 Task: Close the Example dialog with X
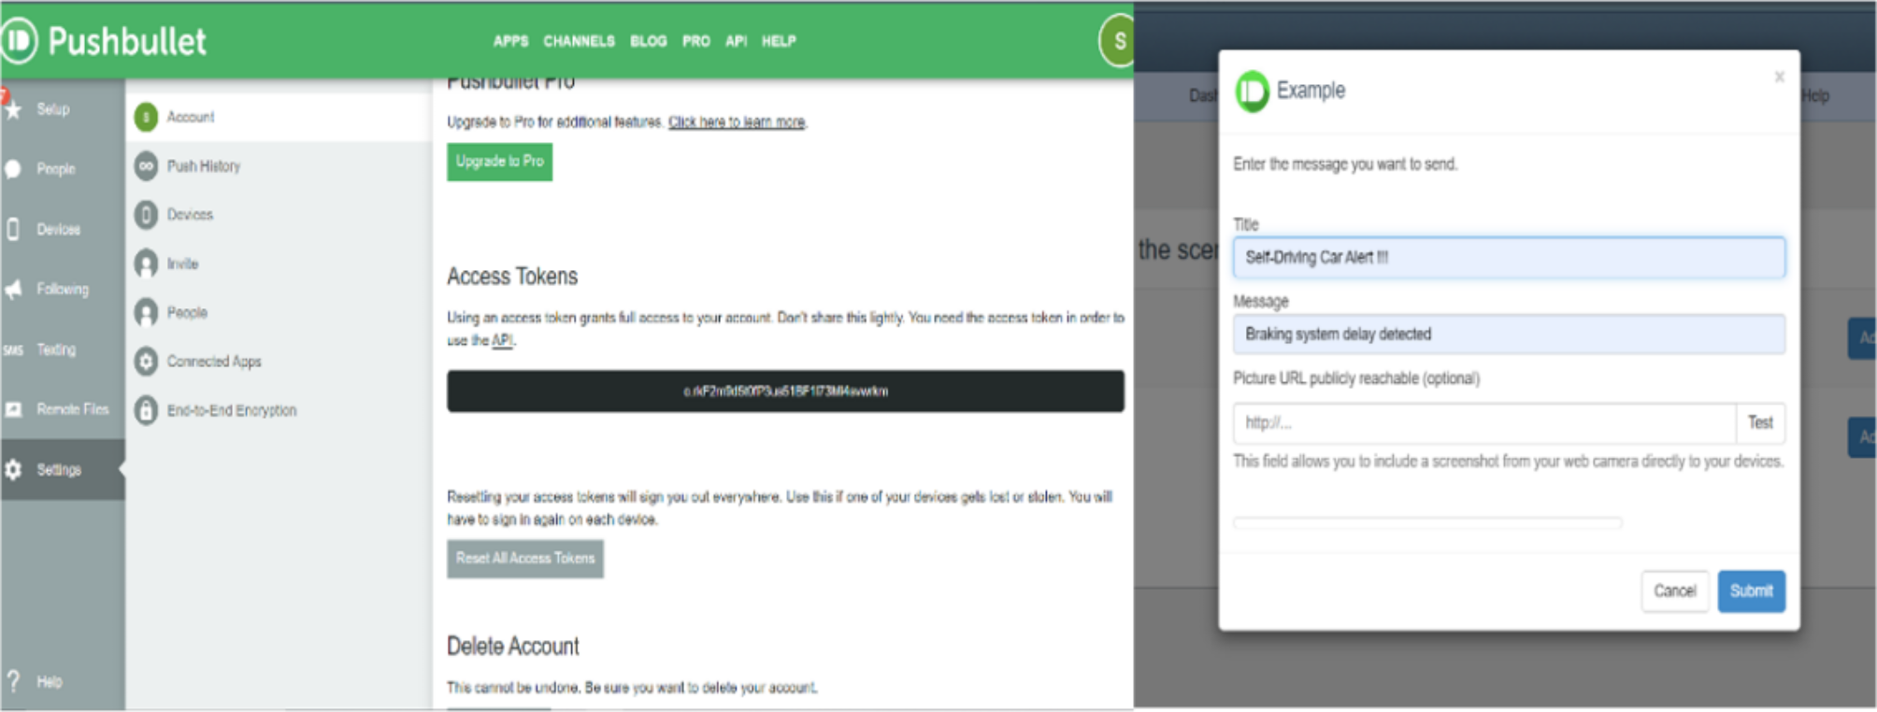1780,77
